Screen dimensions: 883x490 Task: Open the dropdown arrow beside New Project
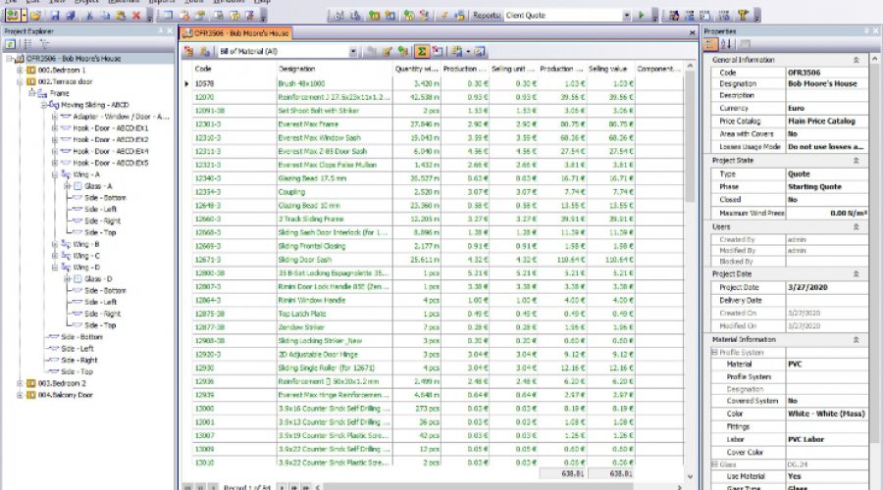[24, 15]
